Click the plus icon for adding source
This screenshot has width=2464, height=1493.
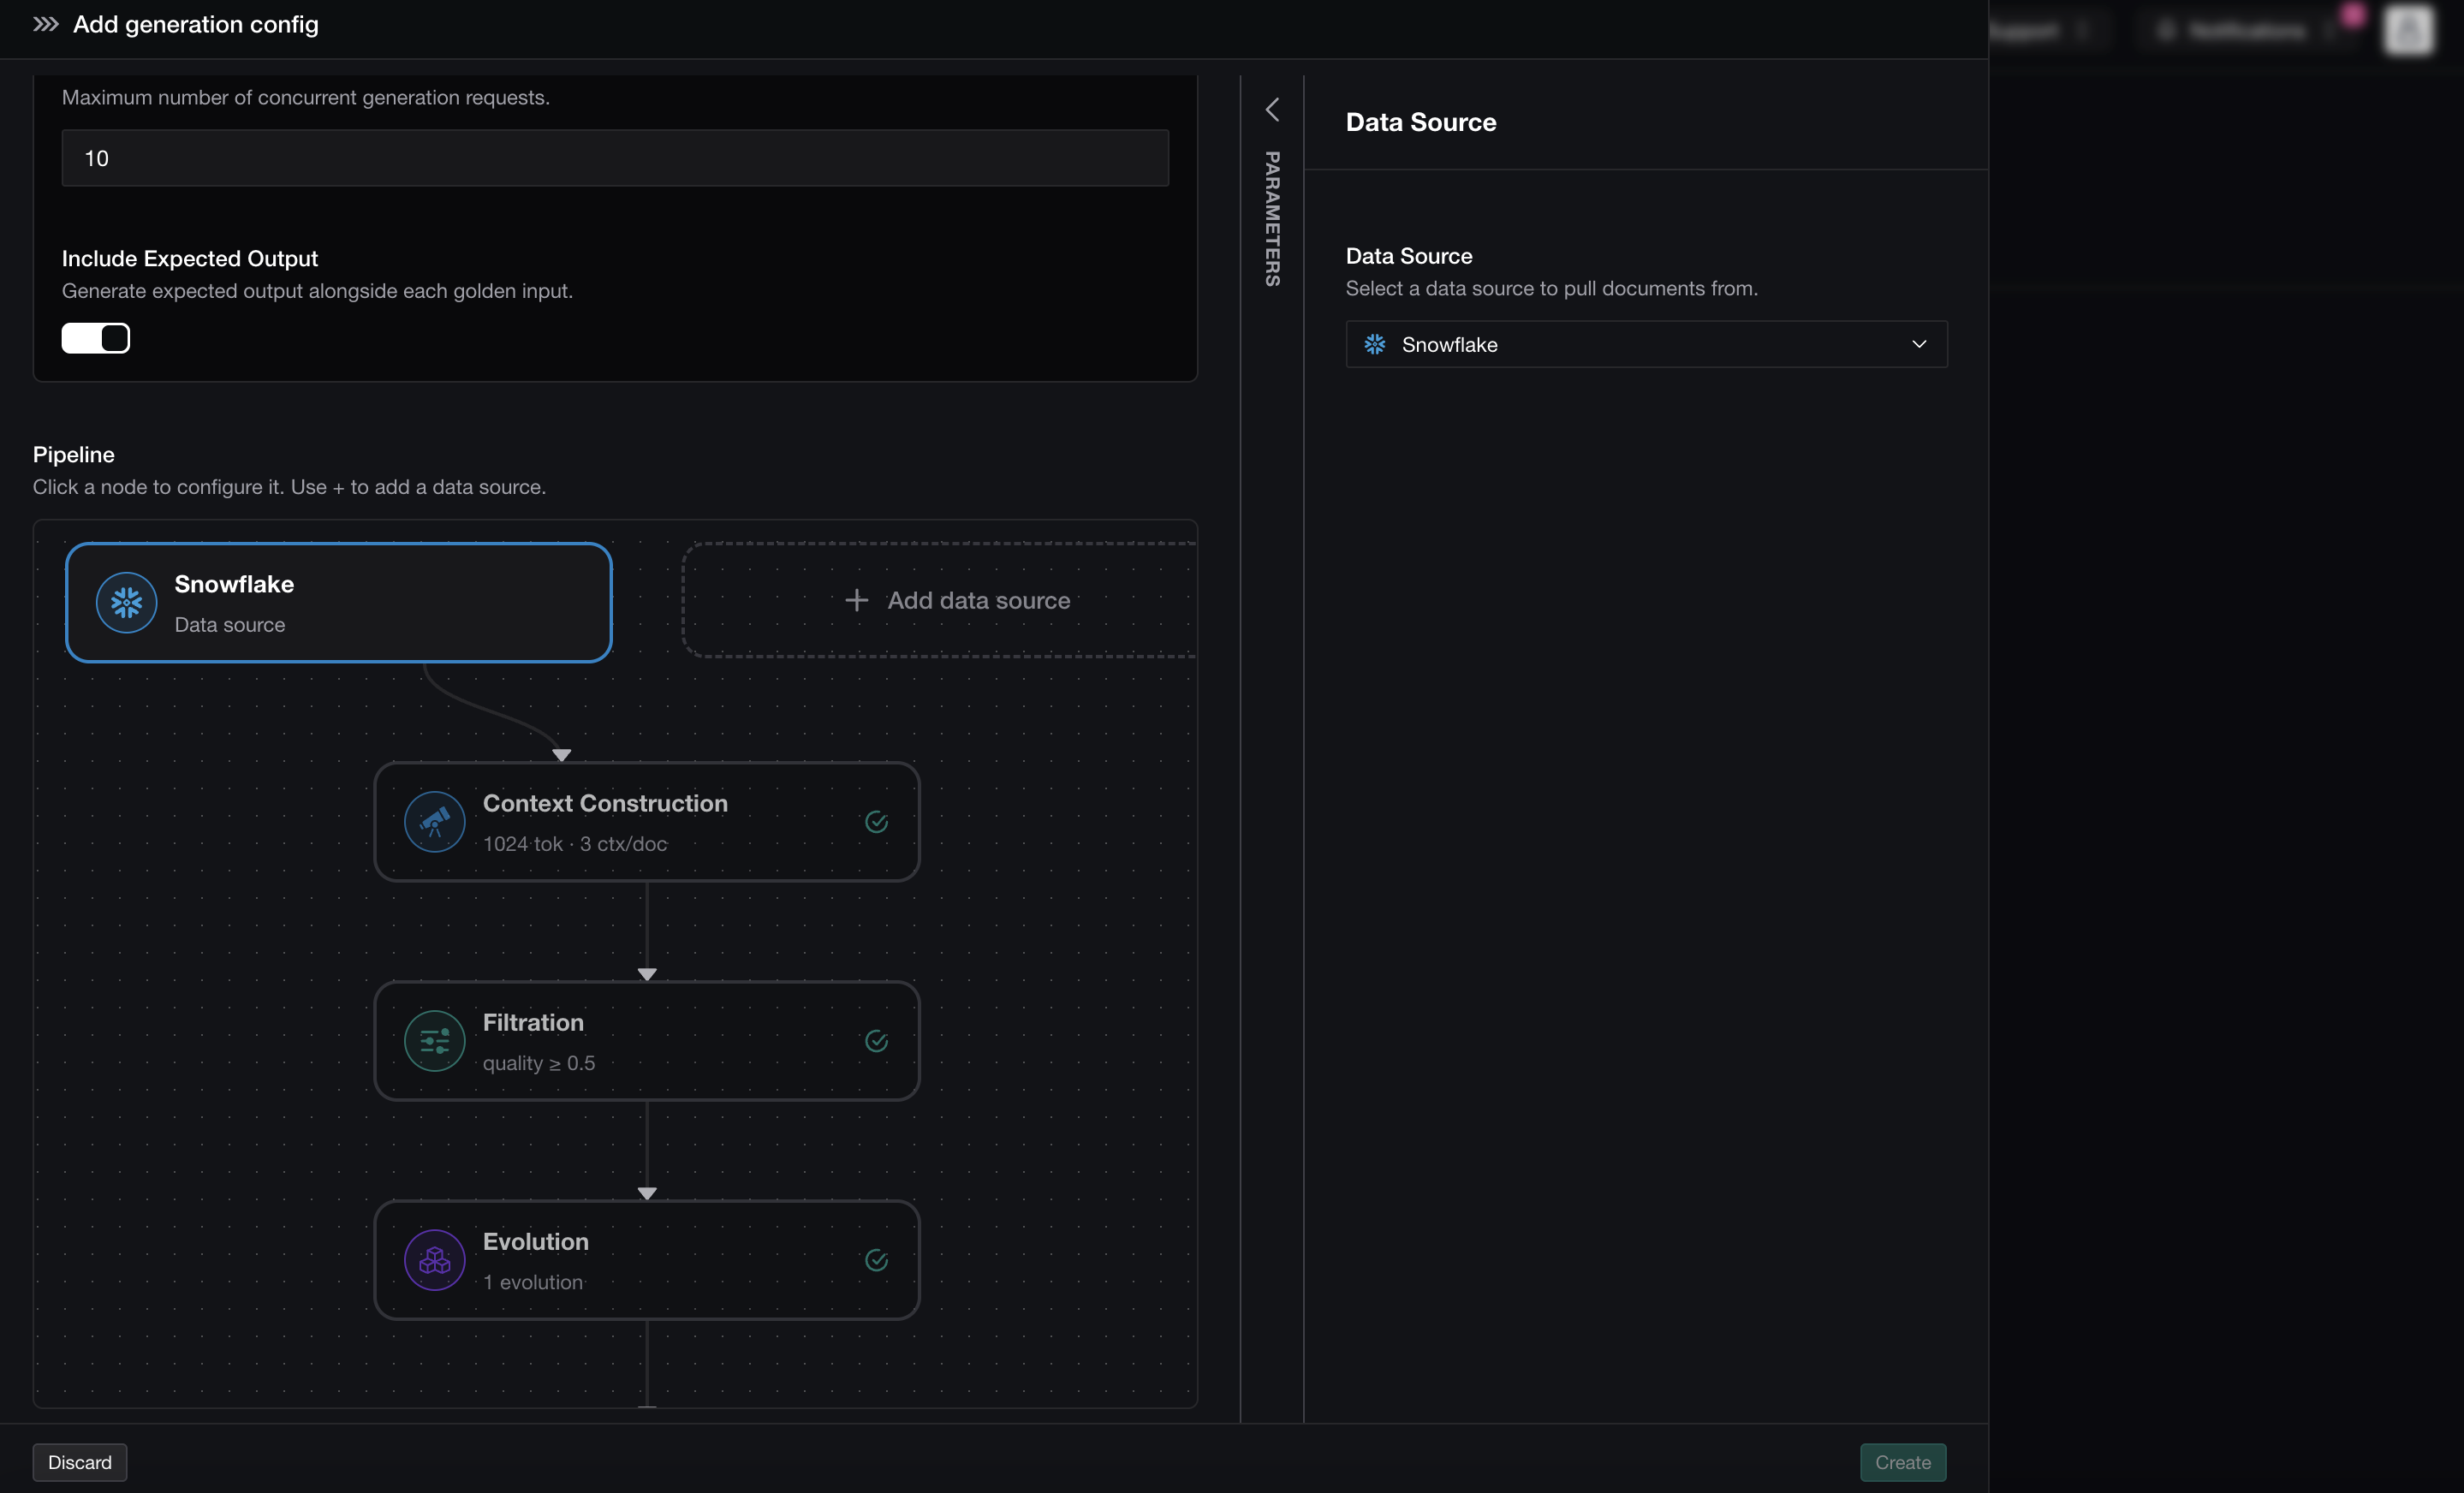pos(856,600)
